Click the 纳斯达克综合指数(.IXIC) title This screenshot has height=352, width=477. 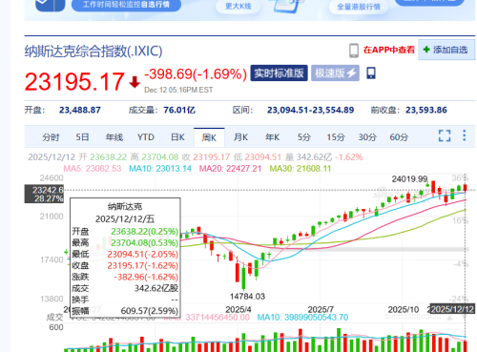[93, 52]
